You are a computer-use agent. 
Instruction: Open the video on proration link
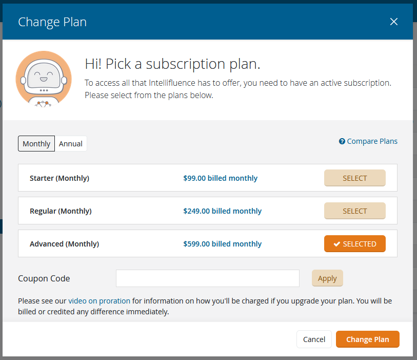99,301
